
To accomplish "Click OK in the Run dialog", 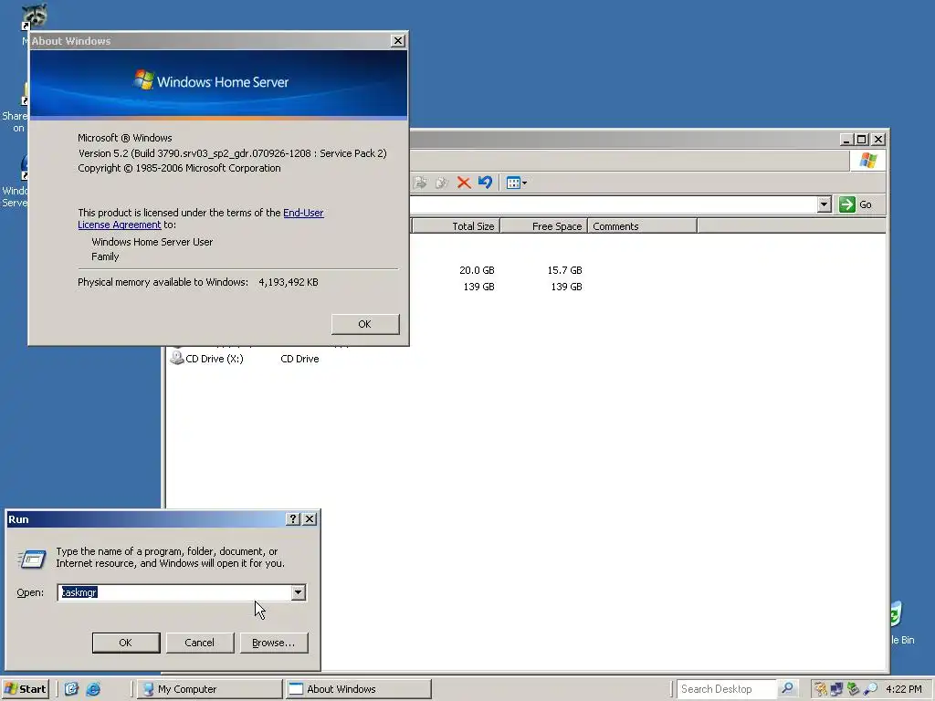I will [126, 643].
